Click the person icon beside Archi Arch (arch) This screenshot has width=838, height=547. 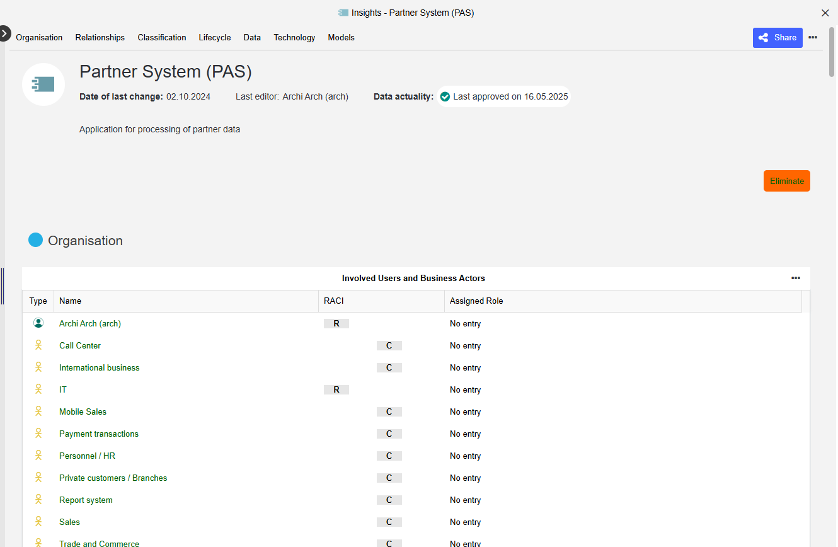pos(38,323)
